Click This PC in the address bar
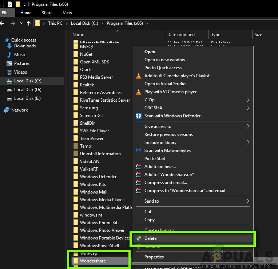Image resolution: width=278 pixels, height=269 pixels. click(55, 23)
